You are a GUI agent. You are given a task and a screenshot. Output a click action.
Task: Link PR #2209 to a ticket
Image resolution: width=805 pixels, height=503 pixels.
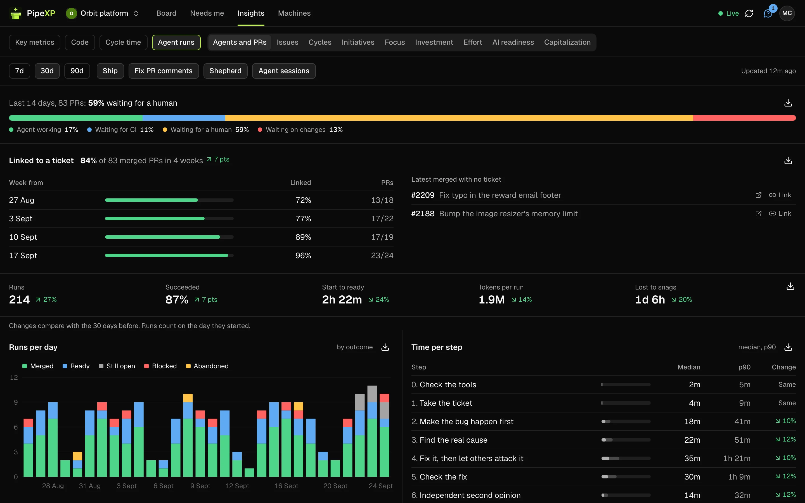click(780, 195)
